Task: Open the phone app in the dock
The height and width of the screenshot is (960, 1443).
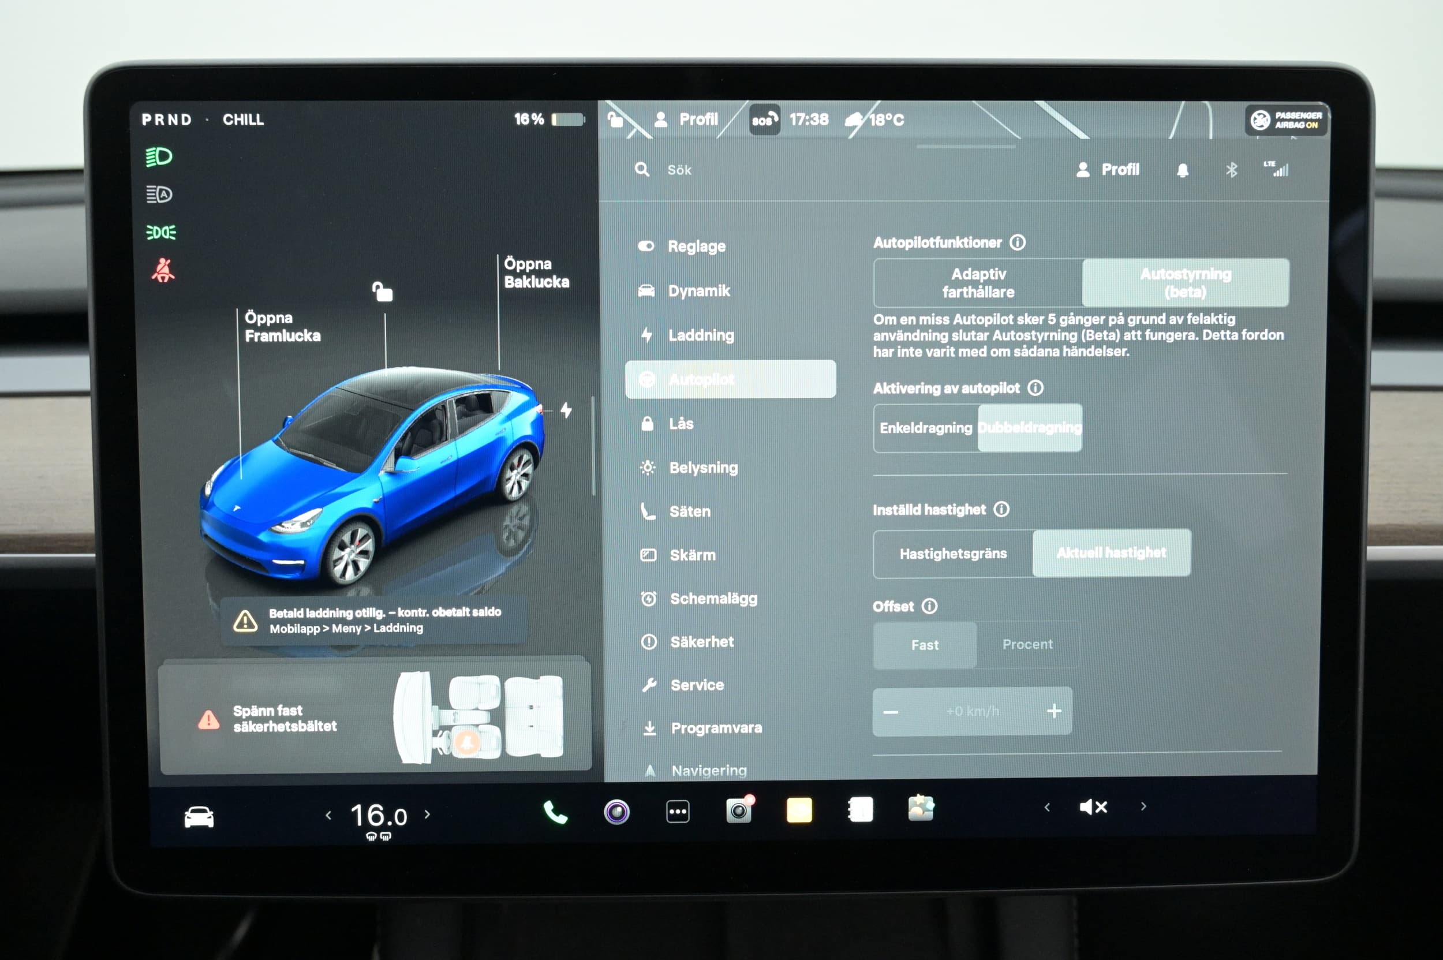Action: [x=555, y=812]
